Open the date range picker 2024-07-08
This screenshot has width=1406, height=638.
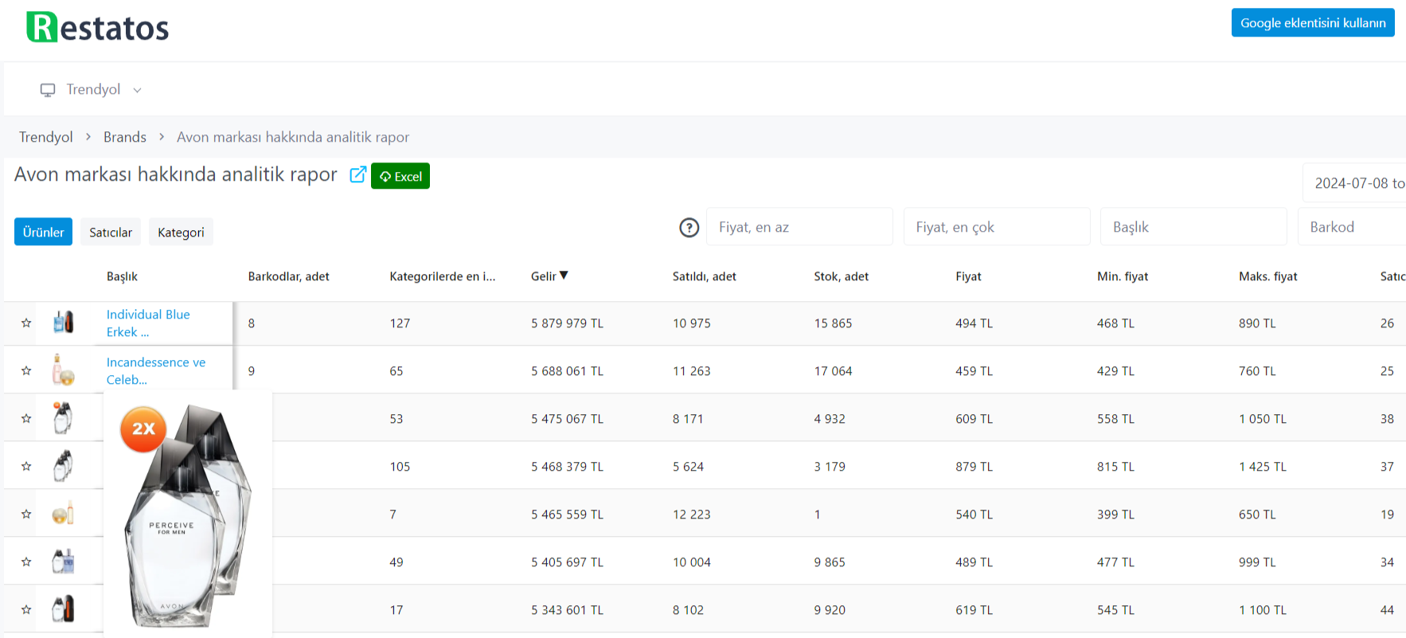[x=1355, y=183]
